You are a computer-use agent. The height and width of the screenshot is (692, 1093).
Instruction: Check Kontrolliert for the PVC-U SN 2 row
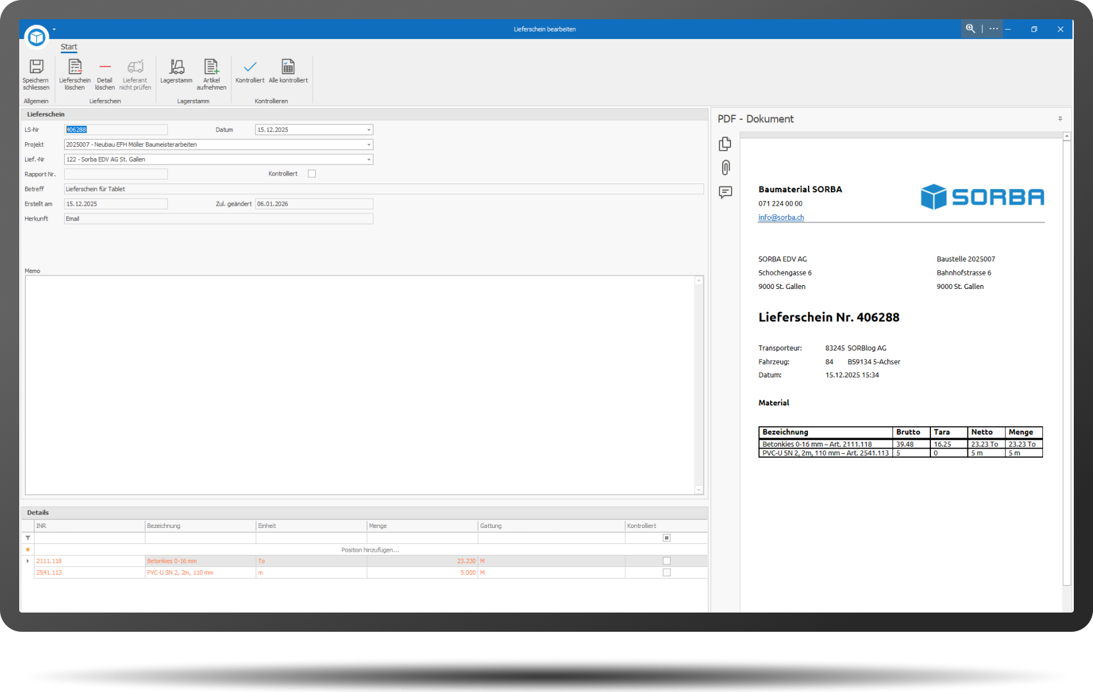point(666,572)
